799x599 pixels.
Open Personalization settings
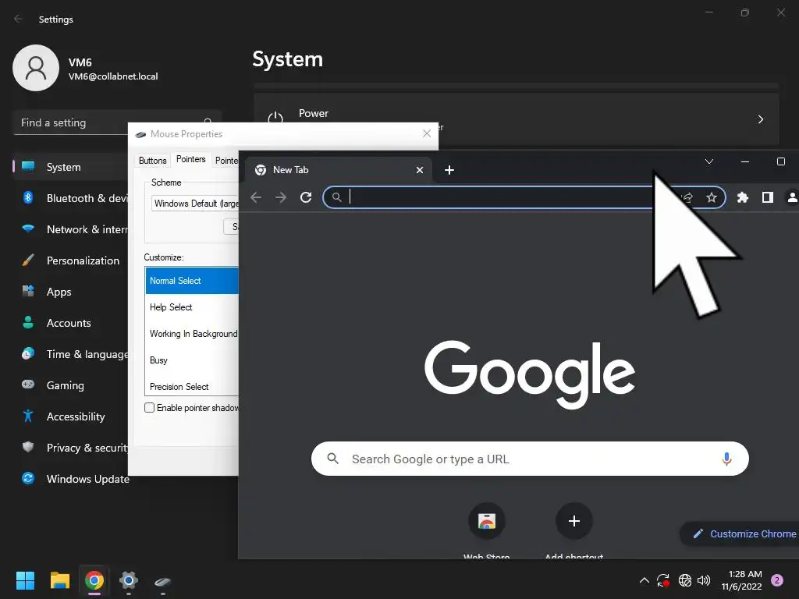coord(70,261)
